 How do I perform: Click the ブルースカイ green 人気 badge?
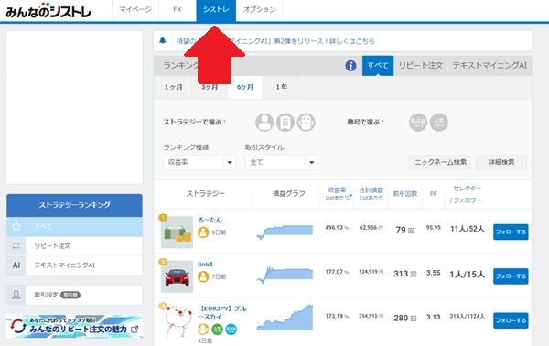pos(217,330)
